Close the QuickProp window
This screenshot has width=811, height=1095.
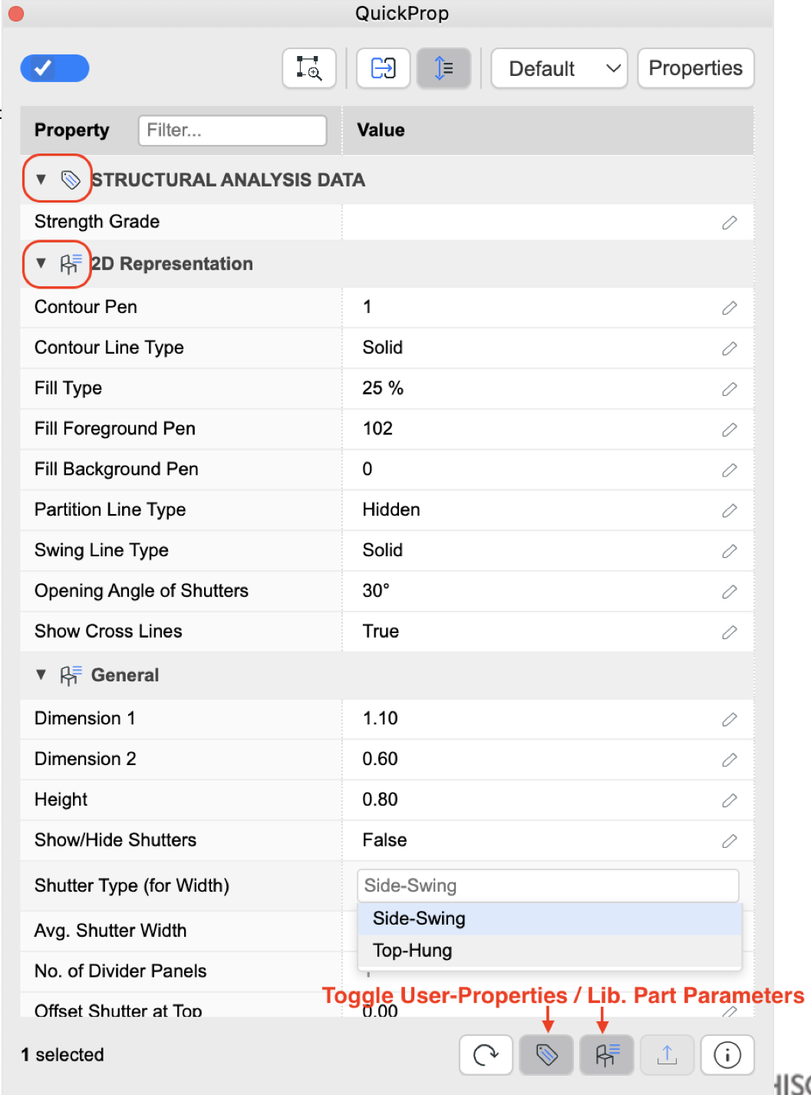click(x=15, y=14)
